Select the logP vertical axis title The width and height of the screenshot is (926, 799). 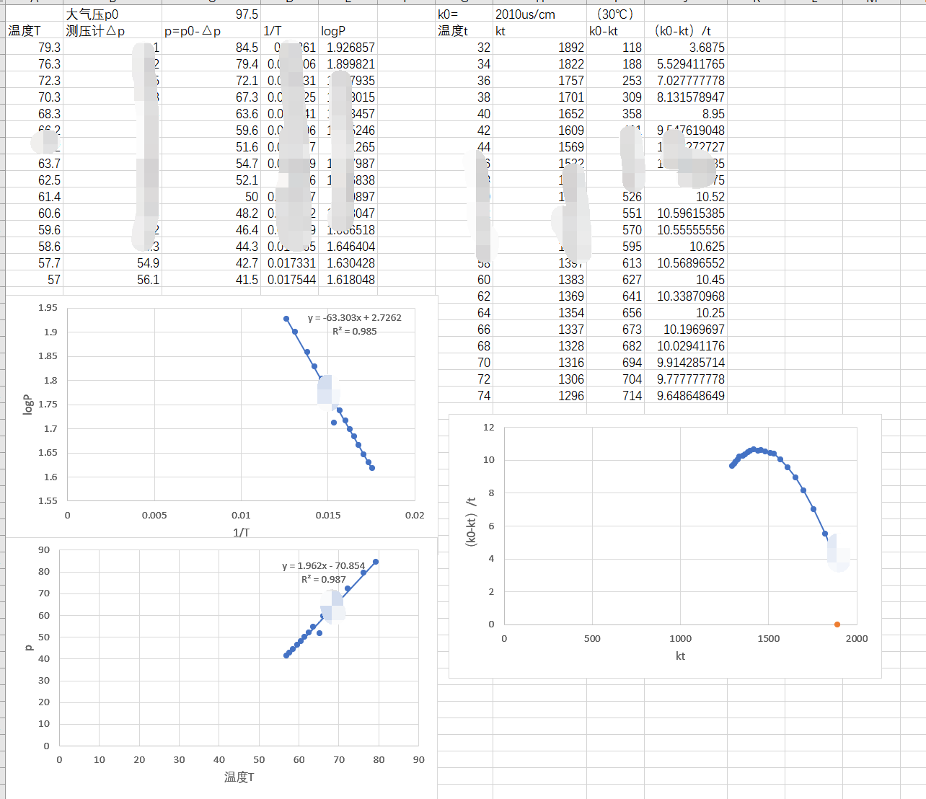pos(28,405)
